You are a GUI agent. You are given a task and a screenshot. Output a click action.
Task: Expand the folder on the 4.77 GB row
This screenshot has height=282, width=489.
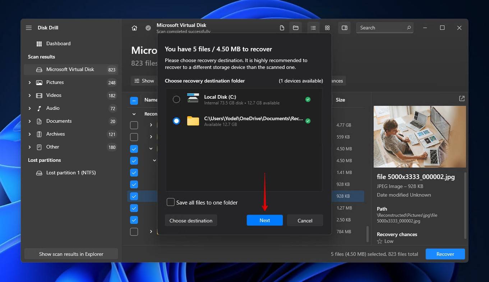tap(151, 125)
